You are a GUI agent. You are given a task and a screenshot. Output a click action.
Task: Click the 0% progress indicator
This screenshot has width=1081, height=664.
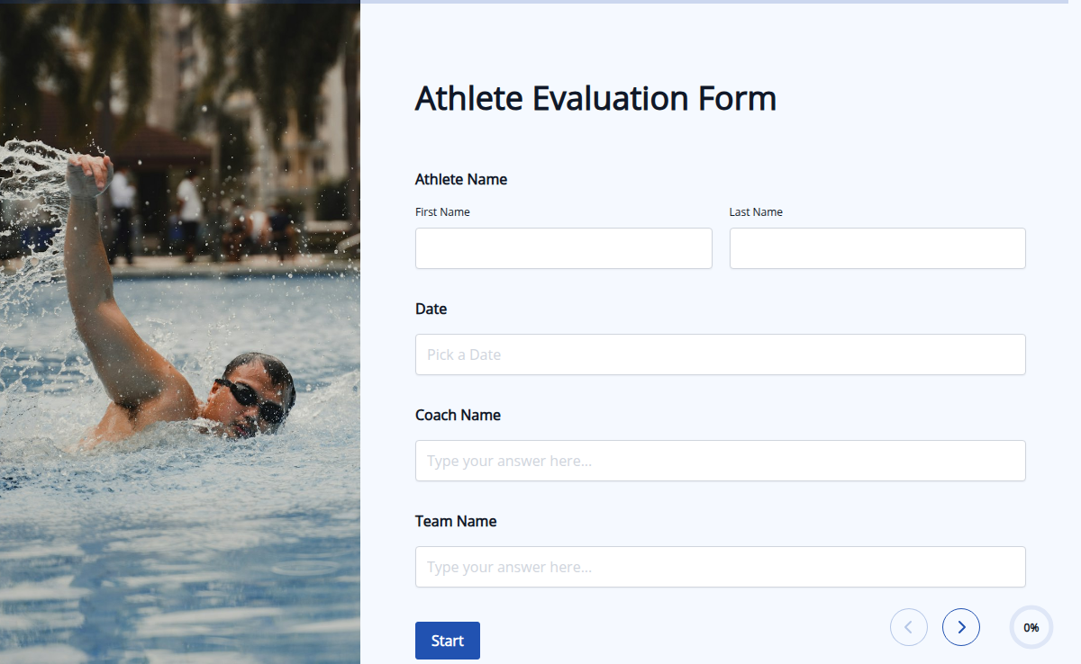tap(1031, 627)
